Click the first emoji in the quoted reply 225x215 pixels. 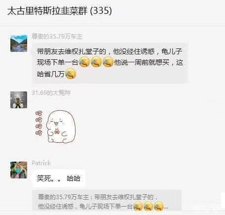coord(138,206)
